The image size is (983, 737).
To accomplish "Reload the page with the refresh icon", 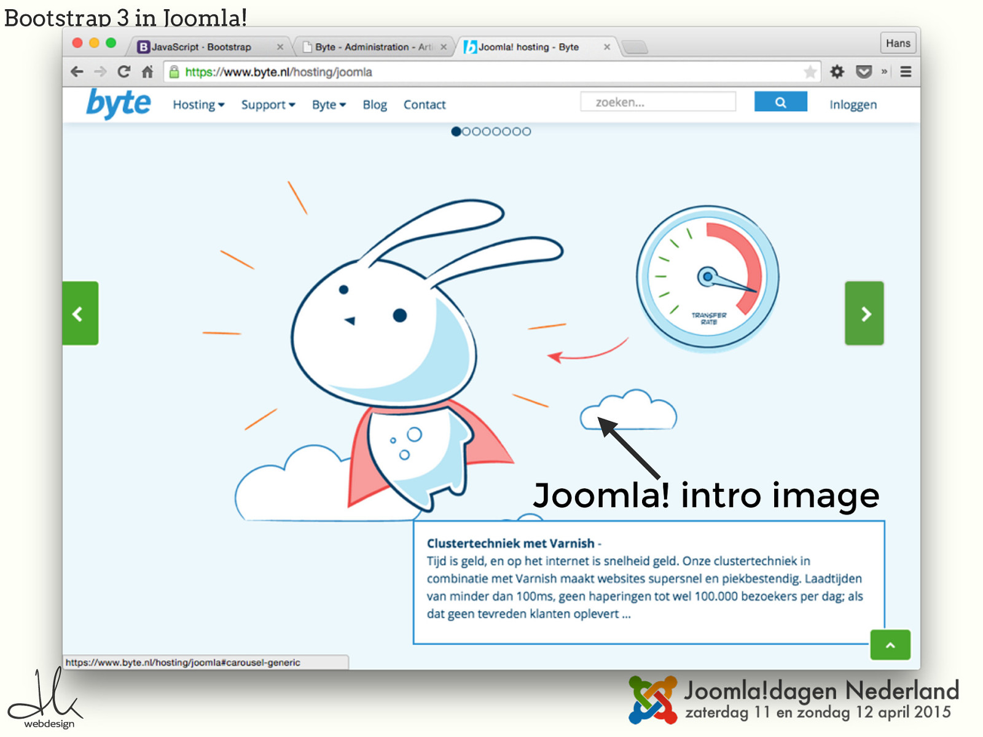I will coord(123,72).
